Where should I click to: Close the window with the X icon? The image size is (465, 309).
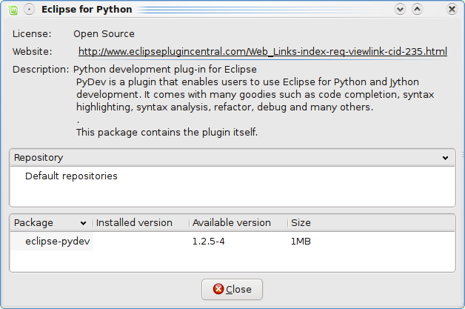(x=452, y=10)
